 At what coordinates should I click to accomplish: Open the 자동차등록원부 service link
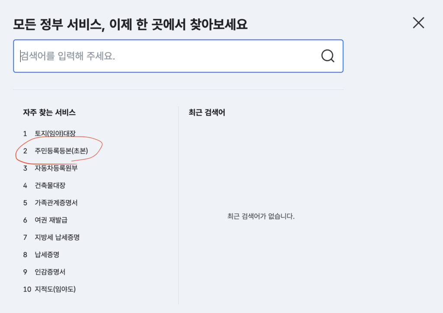click(56, 168)
